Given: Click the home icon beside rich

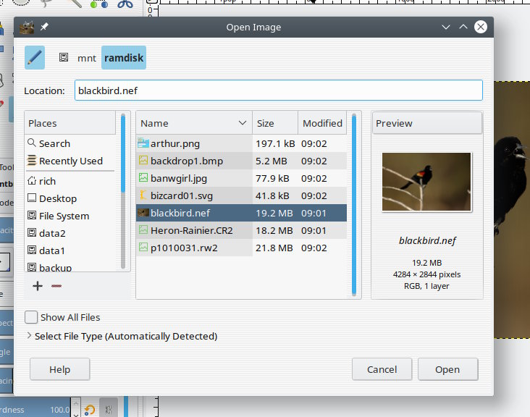Looking at the screenshot, I should pyautogui.click(x=31, y=180).
